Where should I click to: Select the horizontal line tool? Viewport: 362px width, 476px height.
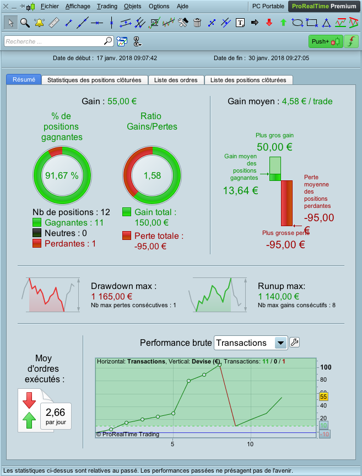(97, 23)
